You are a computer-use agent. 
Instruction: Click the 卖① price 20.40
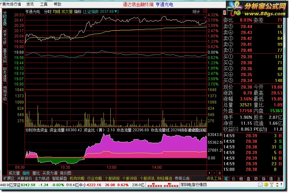click(246, 50)
